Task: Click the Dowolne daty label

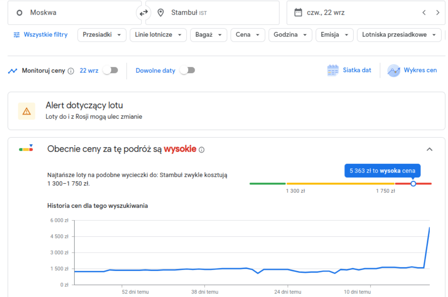Action: [x=155, y=71]
